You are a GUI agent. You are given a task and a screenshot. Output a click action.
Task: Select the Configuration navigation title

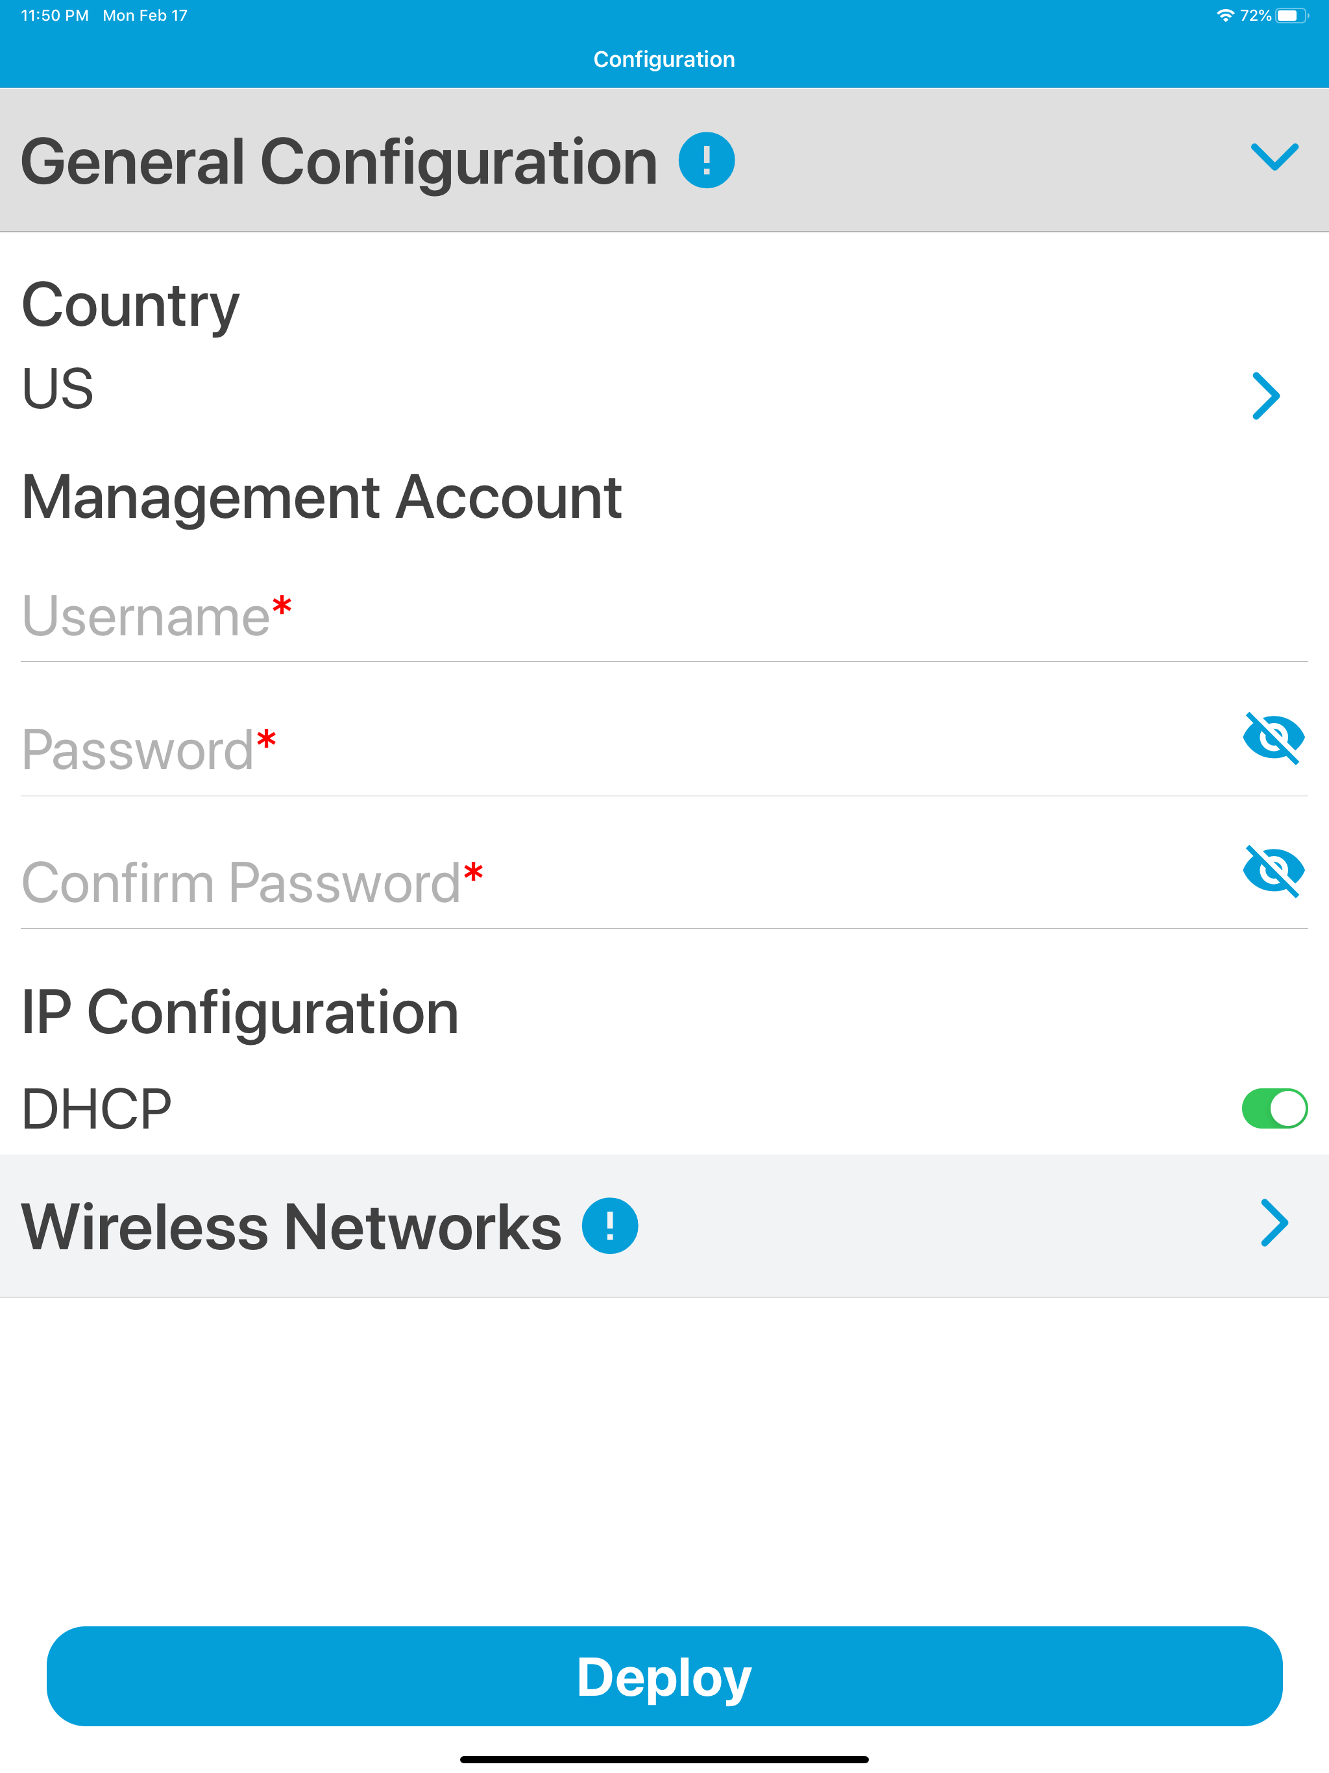664,58
